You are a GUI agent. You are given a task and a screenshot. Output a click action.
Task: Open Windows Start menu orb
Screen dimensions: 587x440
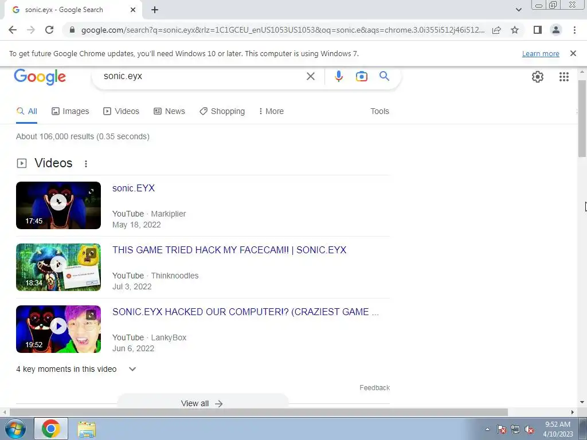[x=15, y=429]
